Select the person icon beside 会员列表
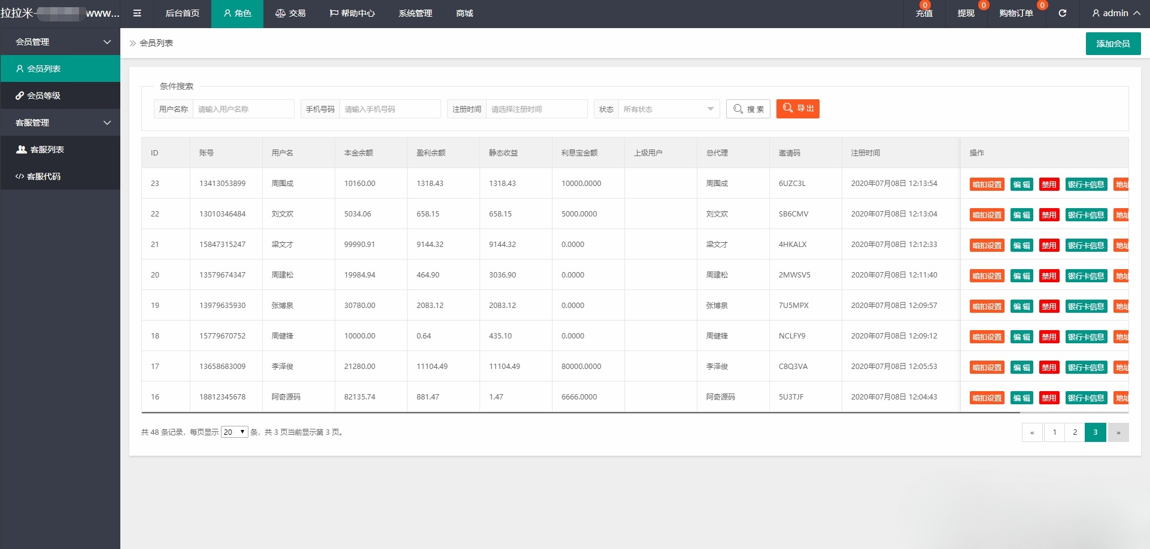1150x549 pixels. click(x=20, y=68)
